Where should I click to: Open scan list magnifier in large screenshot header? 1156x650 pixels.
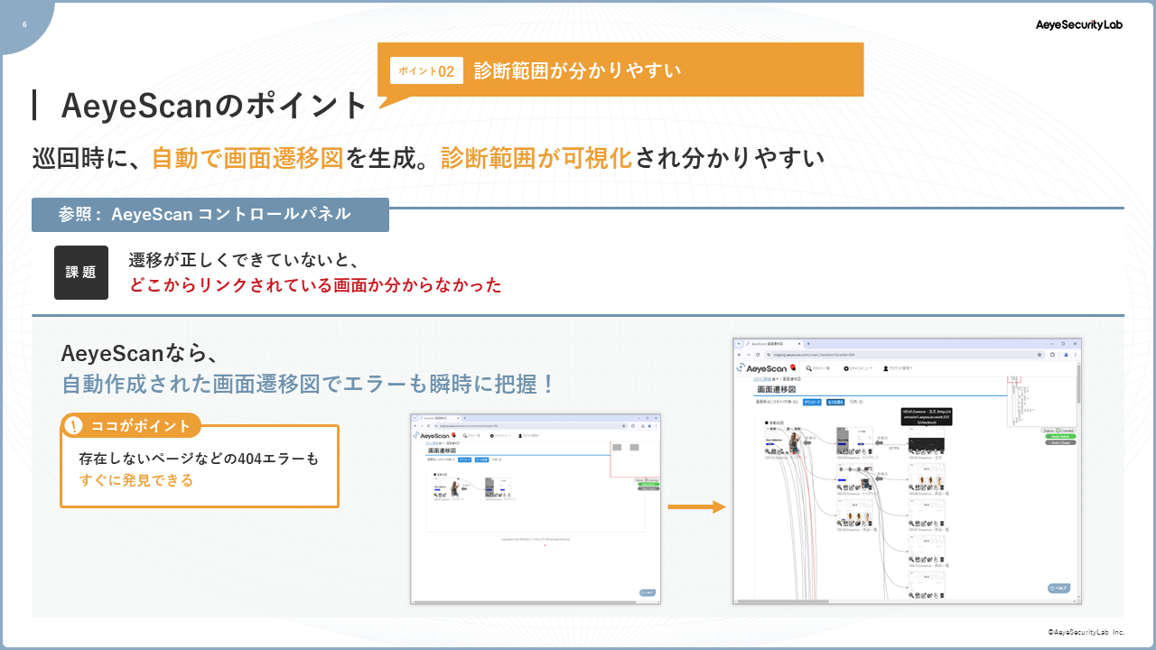[809, 368]
